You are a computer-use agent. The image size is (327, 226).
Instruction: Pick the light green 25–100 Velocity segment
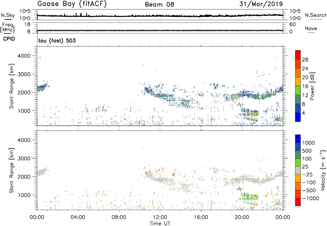point(298,162)
